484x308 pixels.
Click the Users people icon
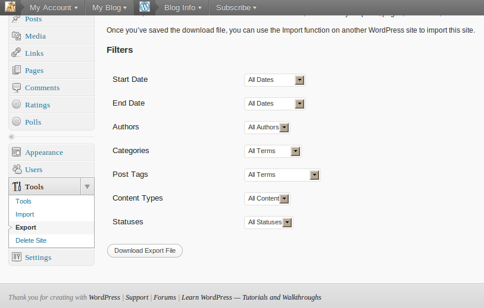[x=17, y=169]
